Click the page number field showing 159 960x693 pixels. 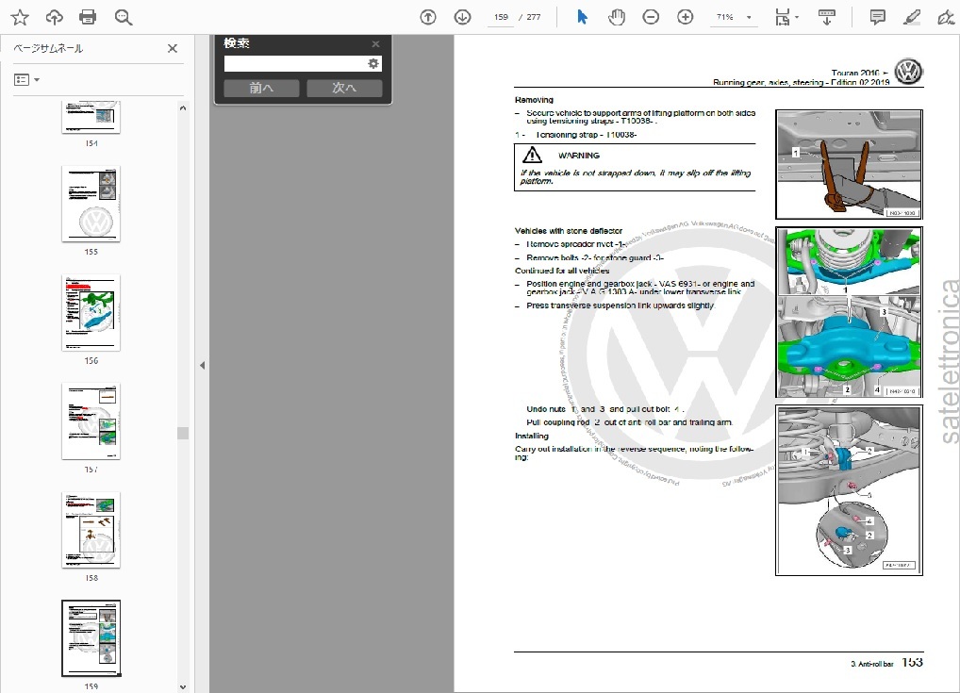coord(502,17)
